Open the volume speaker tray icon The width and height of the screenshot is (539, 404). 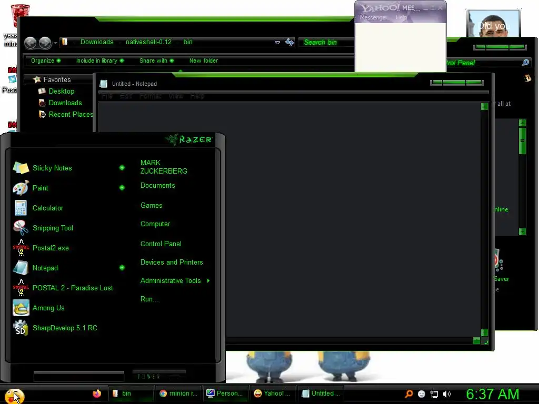tap(446, 394)
